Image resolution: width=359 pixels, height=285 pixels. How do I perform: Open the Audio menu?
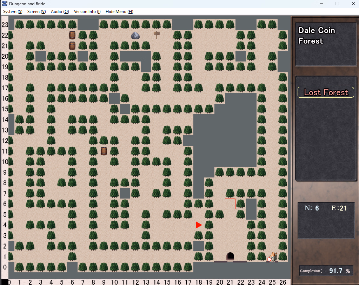[59, 12]
